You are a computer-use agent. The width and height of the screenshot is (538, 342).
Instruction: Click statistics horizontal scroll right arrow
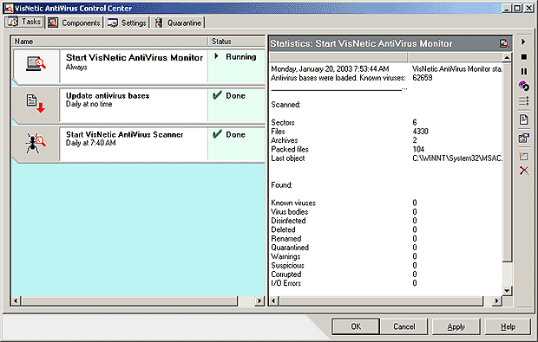[496, 301]
